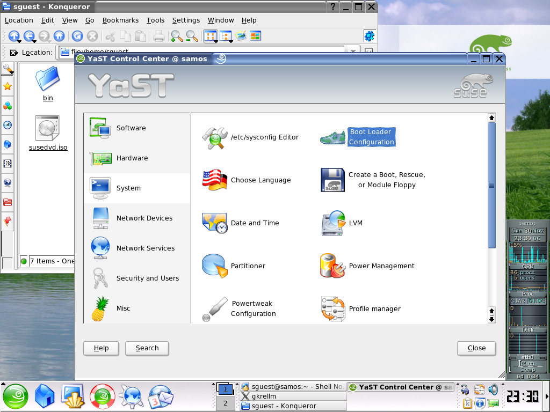
Task: Click Konqueror's Up navigation button
Action: pyautogui.click(x=13, y=35)
